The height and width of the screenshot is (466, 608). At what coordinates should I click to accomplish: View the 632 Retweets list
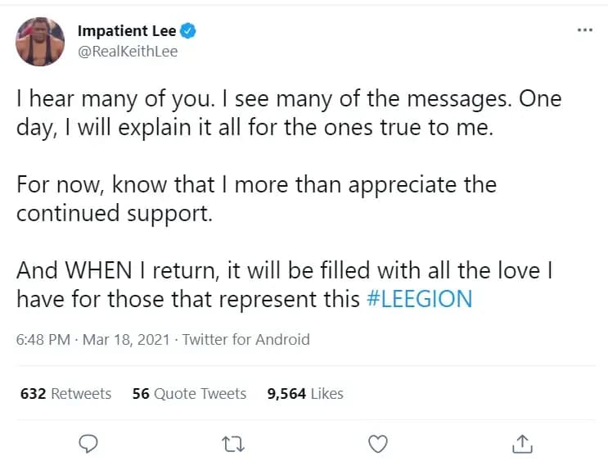(65, 394)
